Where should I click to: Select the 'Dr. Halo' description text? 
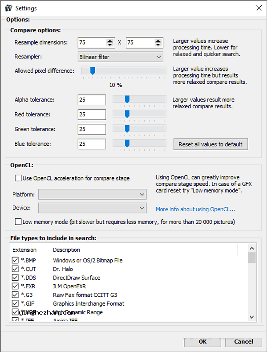pos(63,269)
